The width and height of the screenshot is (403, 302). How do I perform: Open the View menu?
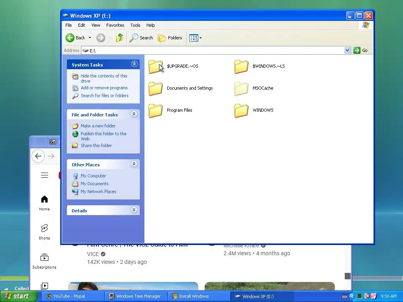pyautogui.click(x=96, y=25)
